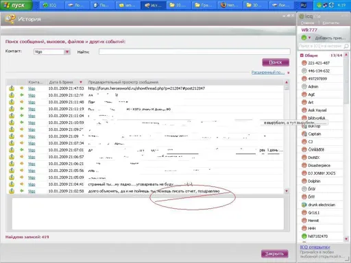Open the Windows Пуск start button

click(x=16, y=5)
